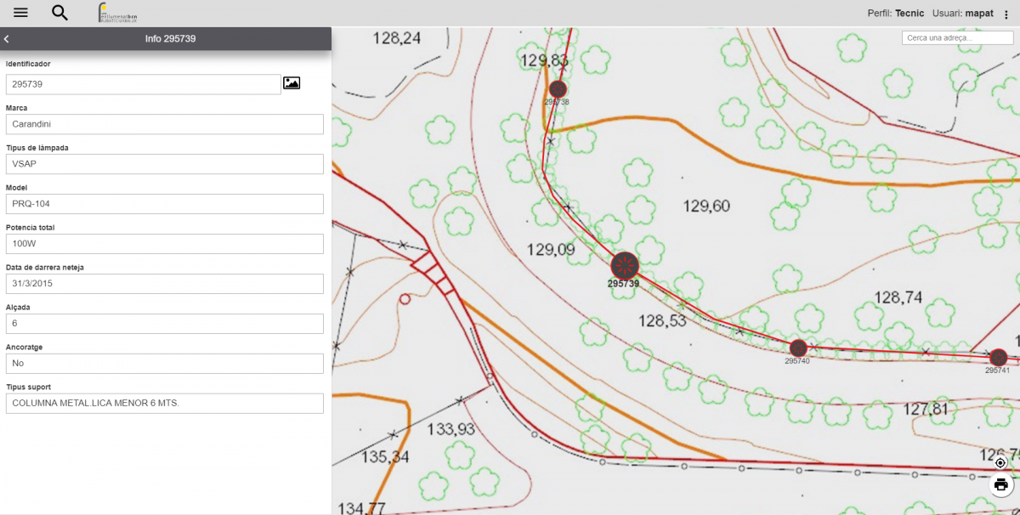Screen dimensions: 1020x515
Task: Go back using the Info panel arrow
Action: 7,39
